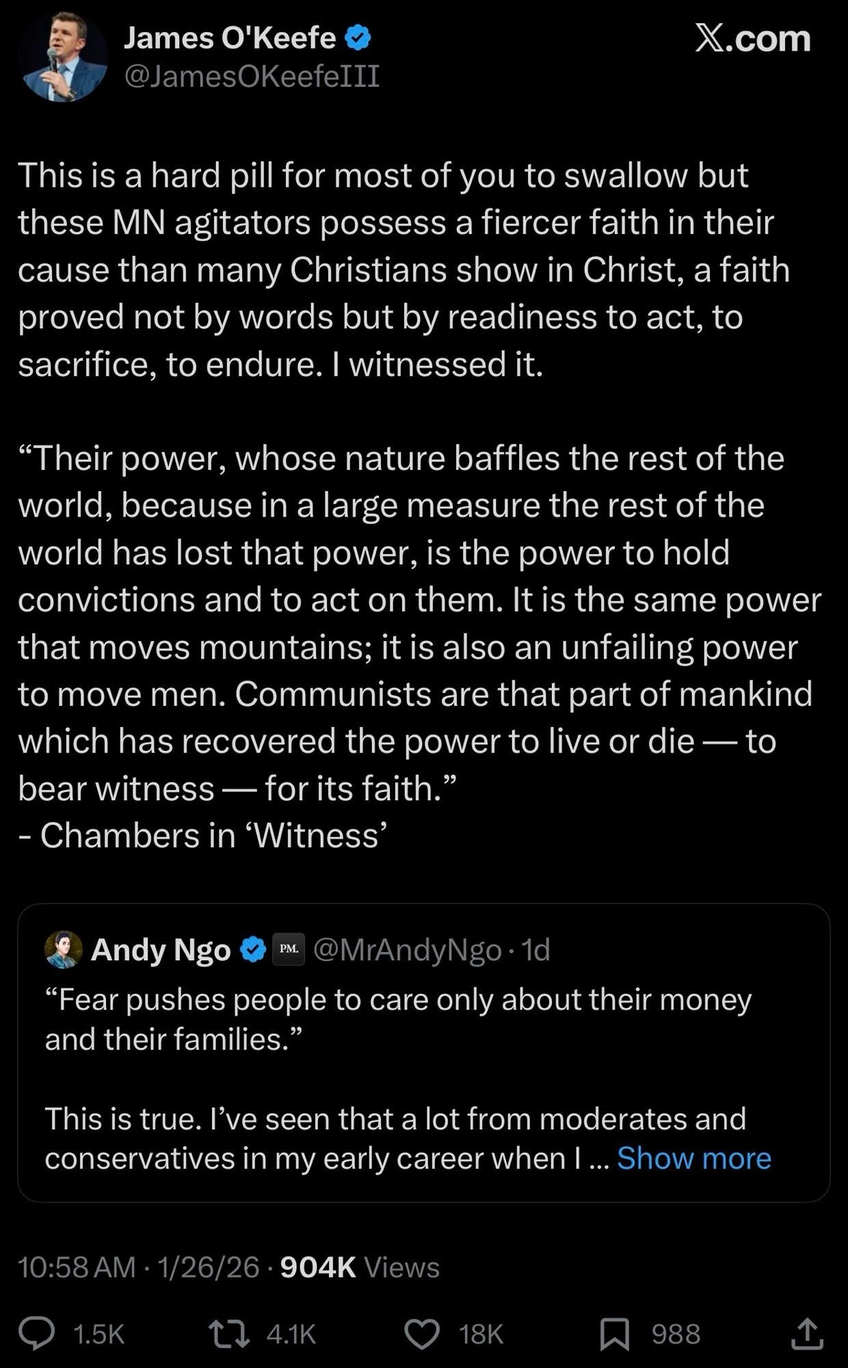Screen dimensions: 848x1368
Task: Like the post with heart icon
Action: [422, 1334]
